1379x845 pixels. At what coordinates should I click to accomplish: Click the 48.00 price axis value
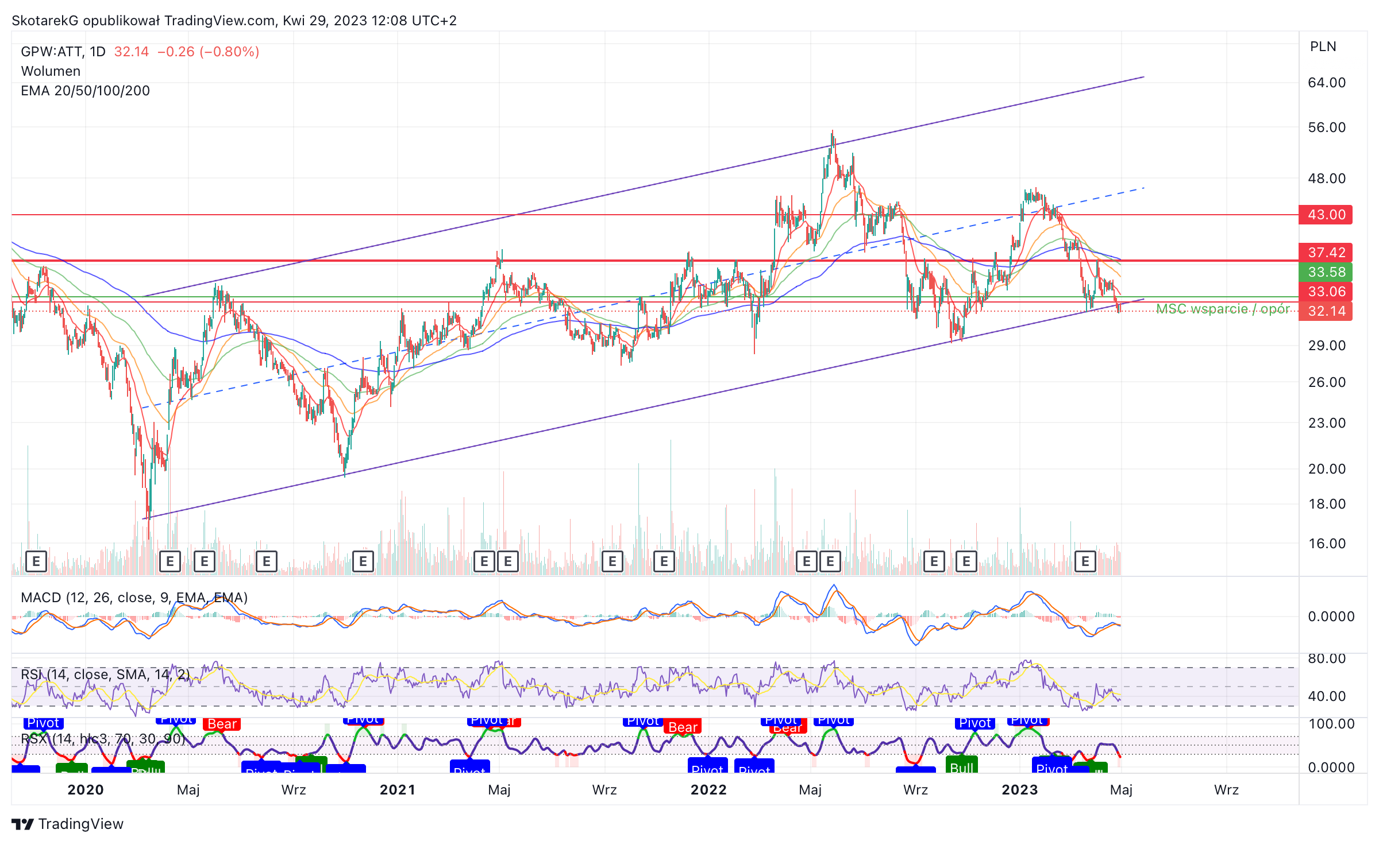[1327, 179]
